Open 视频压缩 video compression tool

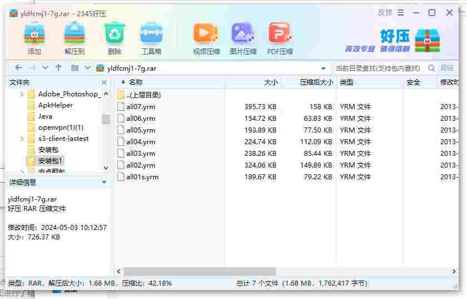tap(206, 39)
